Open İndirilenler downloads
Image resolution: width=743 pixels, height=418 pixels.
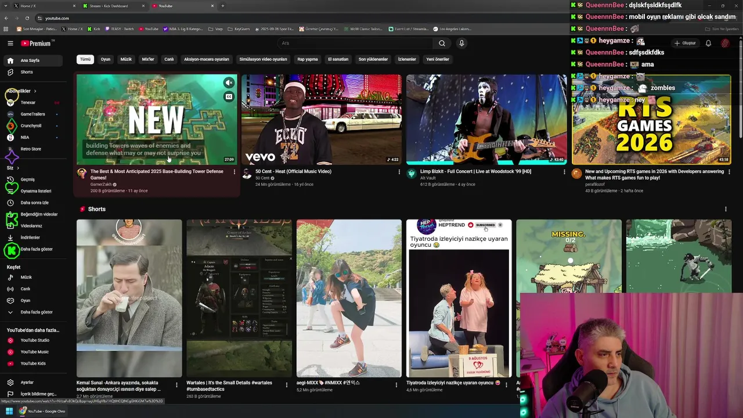tap(33, 237)
